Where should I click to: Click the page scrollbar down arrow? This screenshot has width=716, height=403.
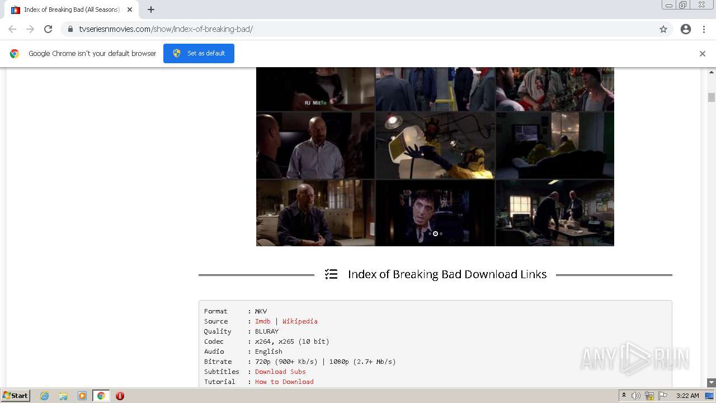click(712, 382)
